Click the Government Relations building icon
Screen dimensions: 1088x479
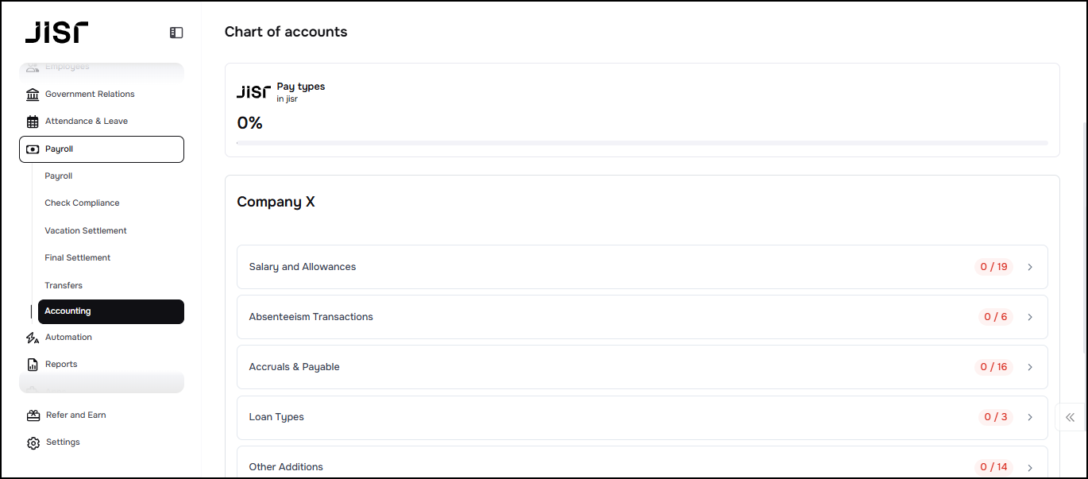click(x=33, y=95)
